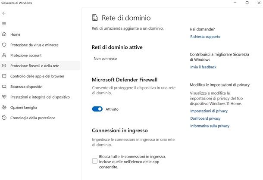Open Informativa sulla privacy link
This screenshot has height=180, width=263.
(210, 126)
